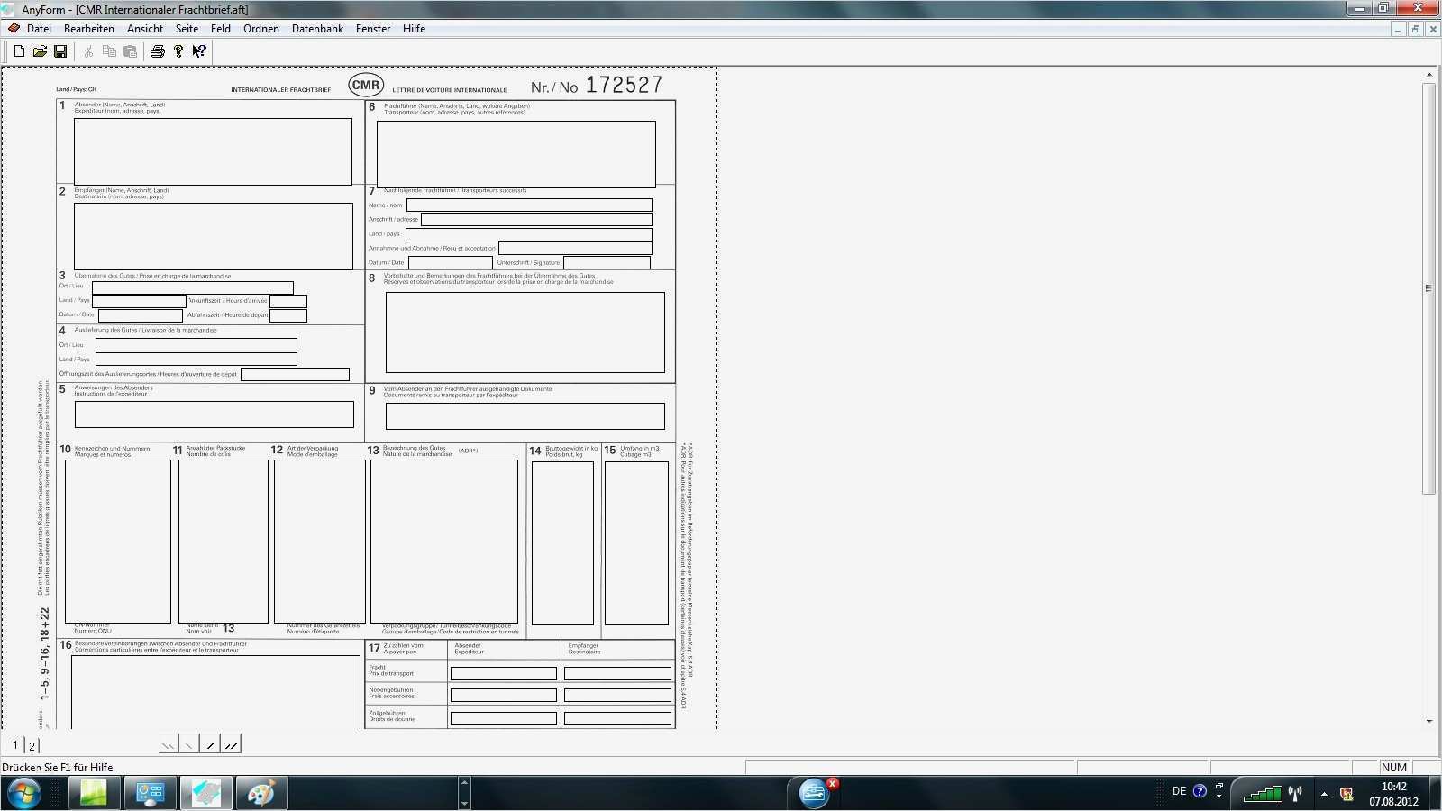Click the AnyForm document icon beside Datei
This screenshot has height=811, width=1442.
point(14,29)
